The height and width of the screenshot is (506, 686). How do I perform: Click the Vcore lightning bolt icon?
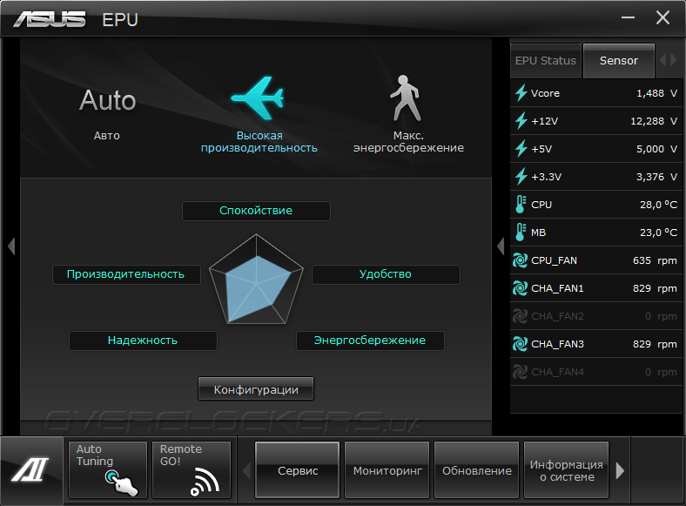(521, 93)
